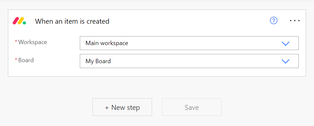The width and height of the screenshot is (314, 126).
Task: Click the Workspace field label
Action: 33,42
